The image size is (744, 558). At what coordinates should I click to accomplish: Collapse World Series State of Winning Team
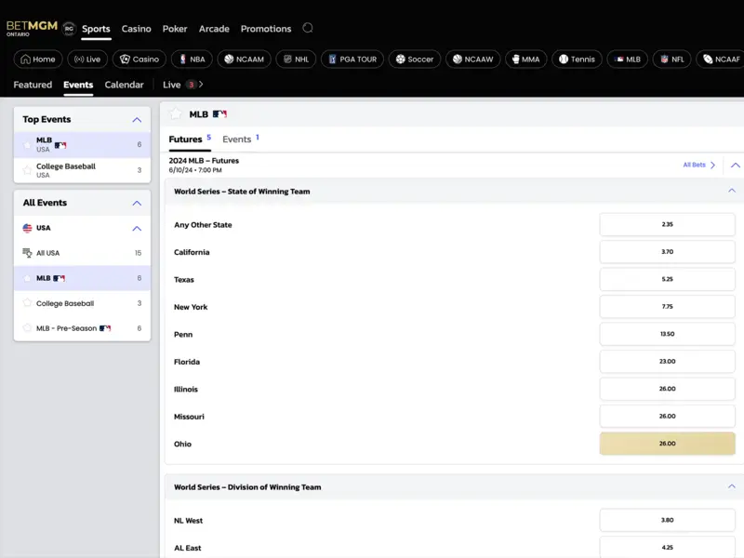tap(731, 191)
